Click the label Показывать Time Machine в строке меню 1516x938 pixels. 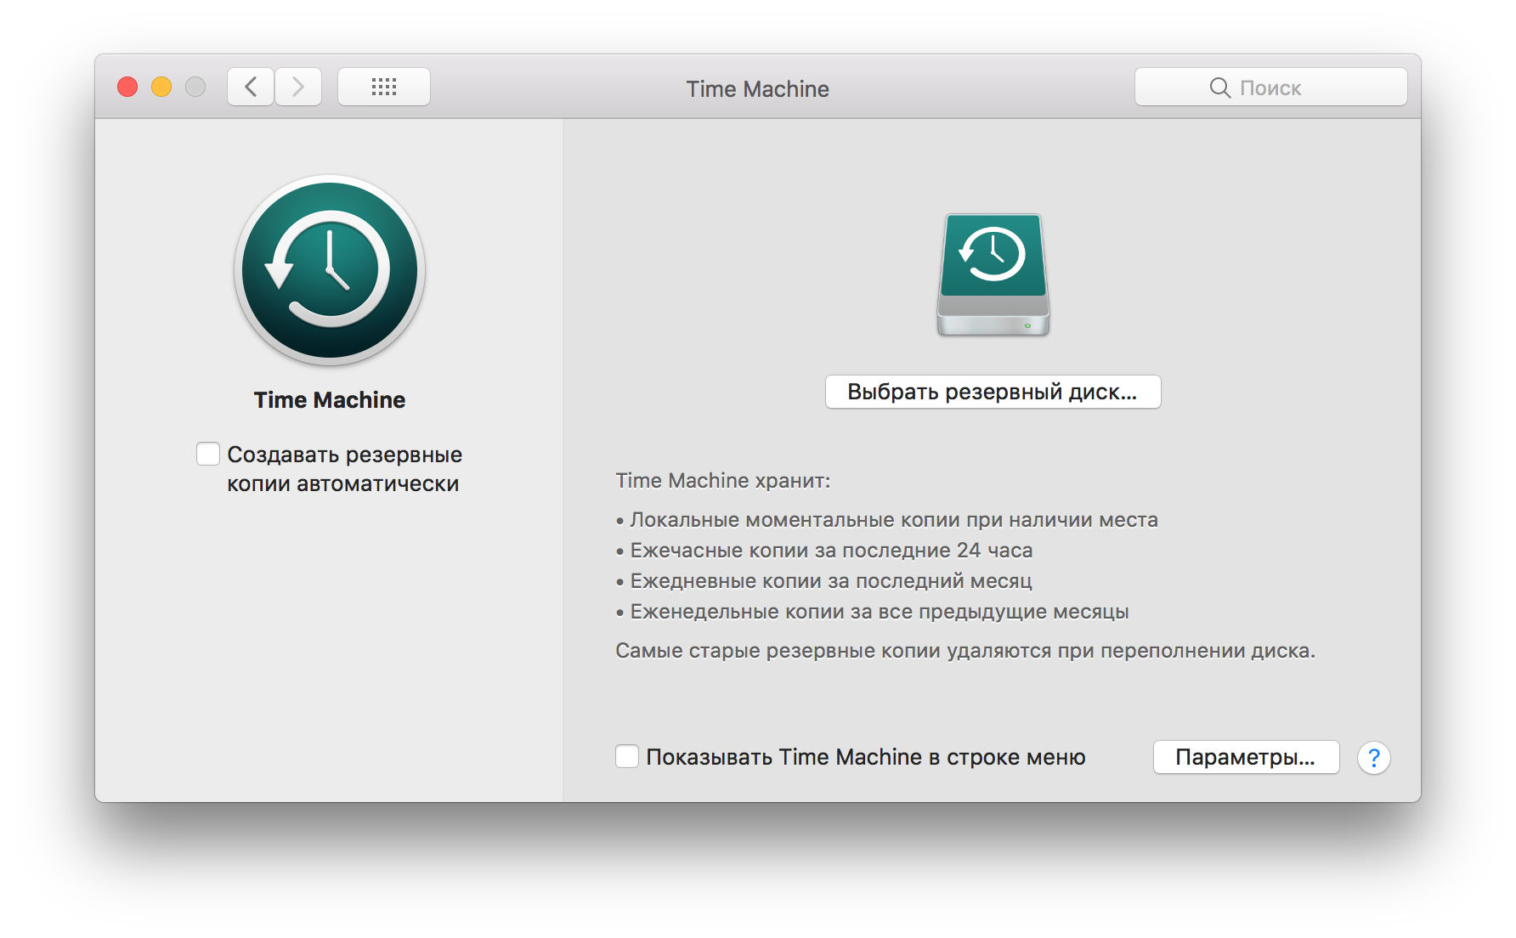coord(866,757)
